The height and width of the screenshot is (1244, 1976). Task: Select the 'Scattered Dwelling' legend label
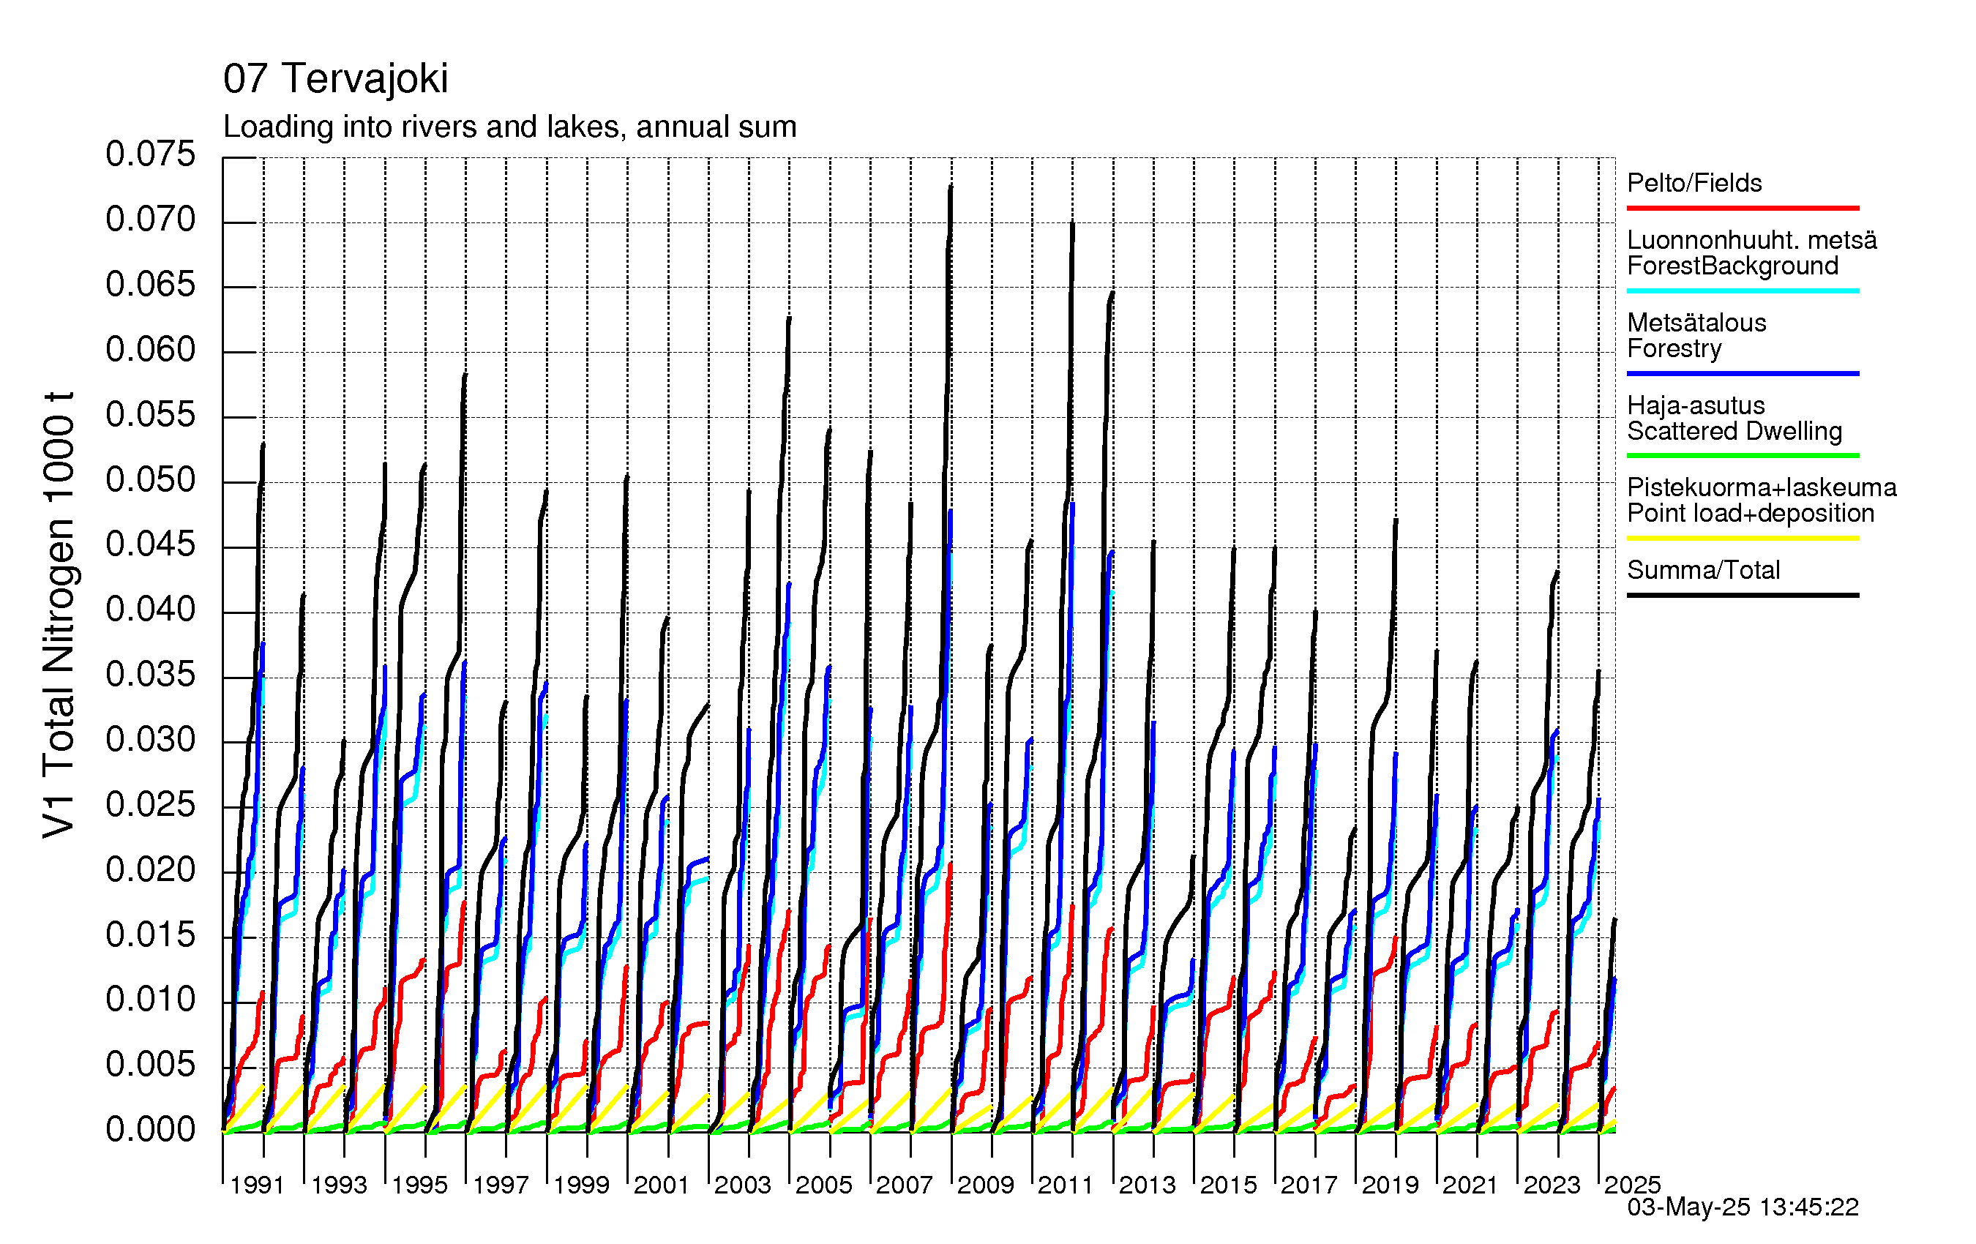[x=1734, y=431]
